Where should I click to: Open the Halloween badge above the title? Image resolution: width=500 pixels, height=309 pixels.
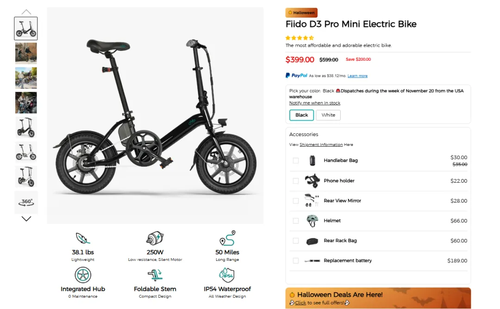[301, 12]
